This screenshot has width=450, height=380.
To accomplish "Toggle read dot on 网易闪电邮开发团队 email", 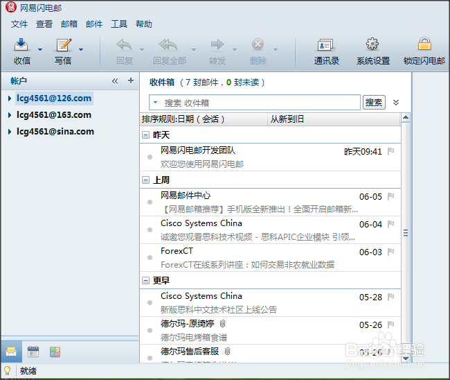I will click(x=150, y=157).
